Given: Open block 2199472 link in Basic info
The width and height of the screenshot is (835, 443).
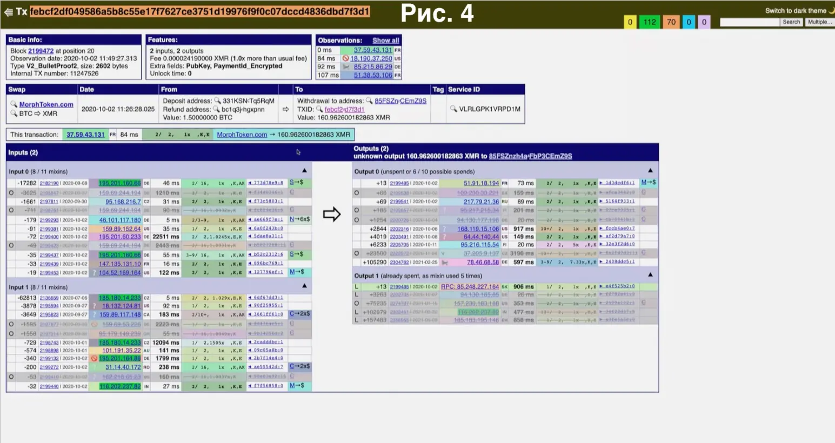Looking at the screenshot, I should (41, 51).
